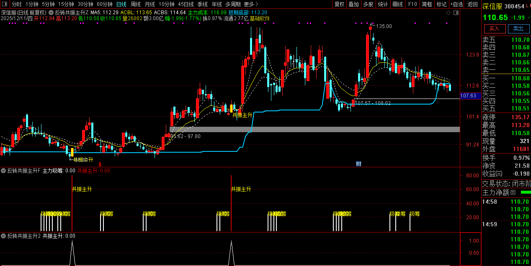This screenshot has height=266, width=531.
Task: Open the 更多 periods dropdown
Action: [251, 4]
